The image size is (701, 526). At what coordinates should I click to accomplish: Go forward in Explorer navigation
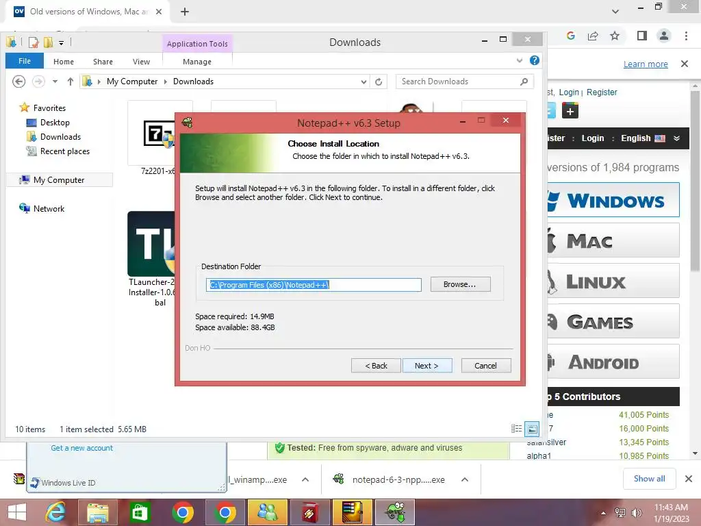coord(38,82)
